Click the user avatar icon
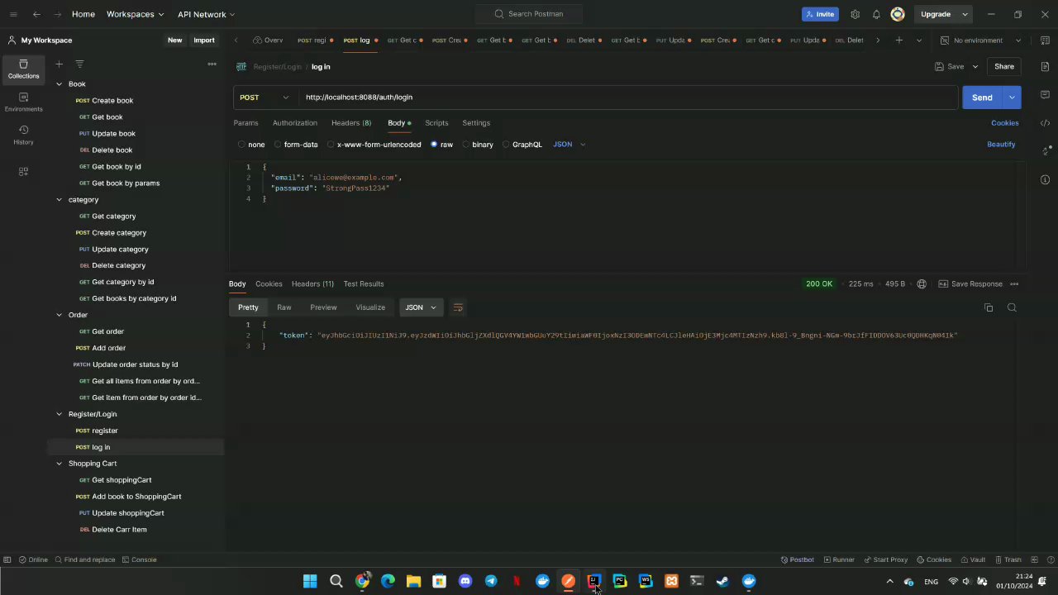 tap(898, 14)
